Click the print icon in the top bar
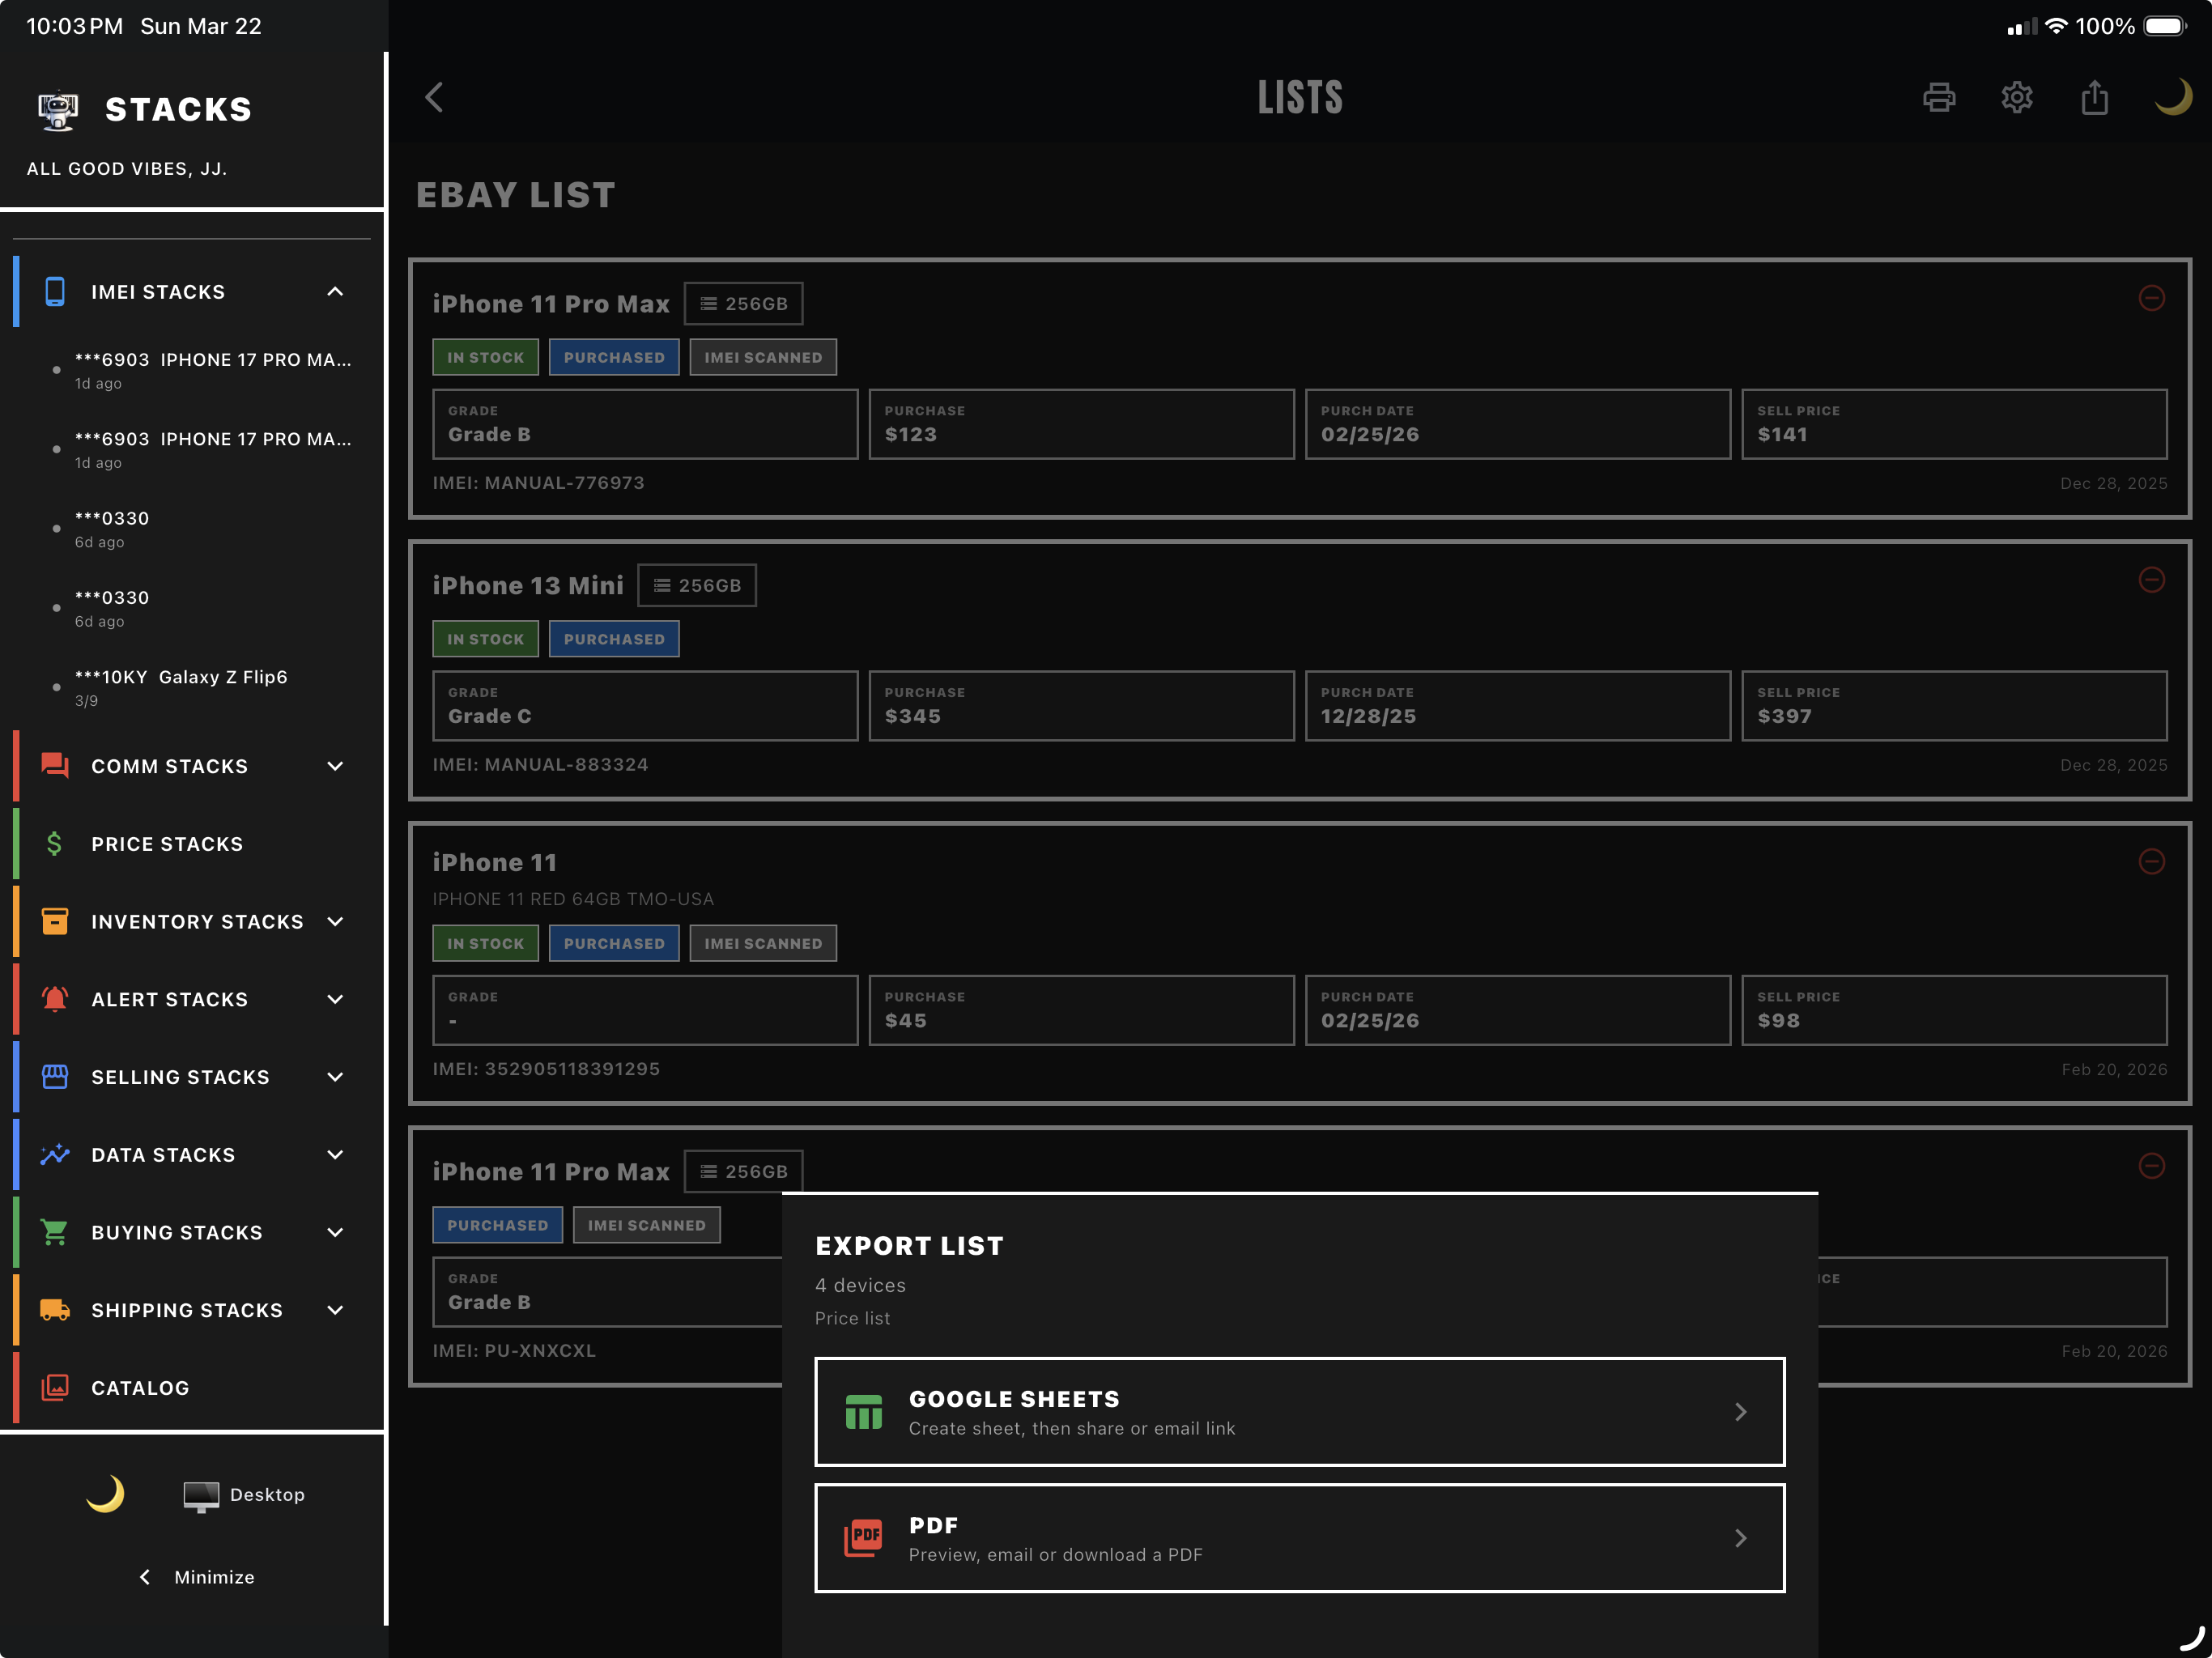 click(x=1938, y=97)
